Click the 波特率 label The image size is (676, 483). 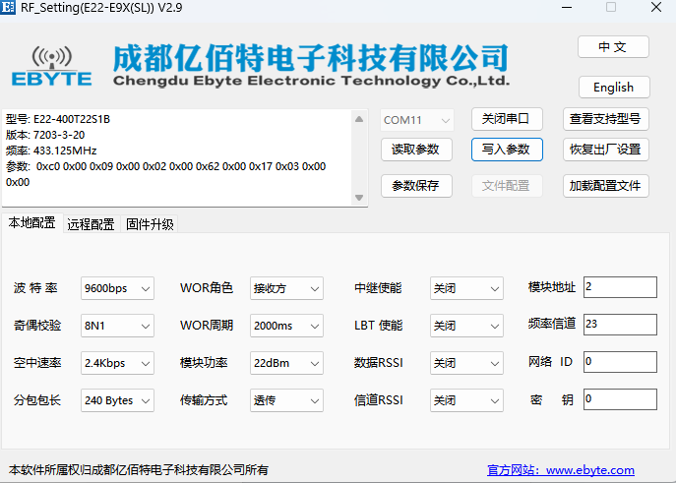click(35, 288)
